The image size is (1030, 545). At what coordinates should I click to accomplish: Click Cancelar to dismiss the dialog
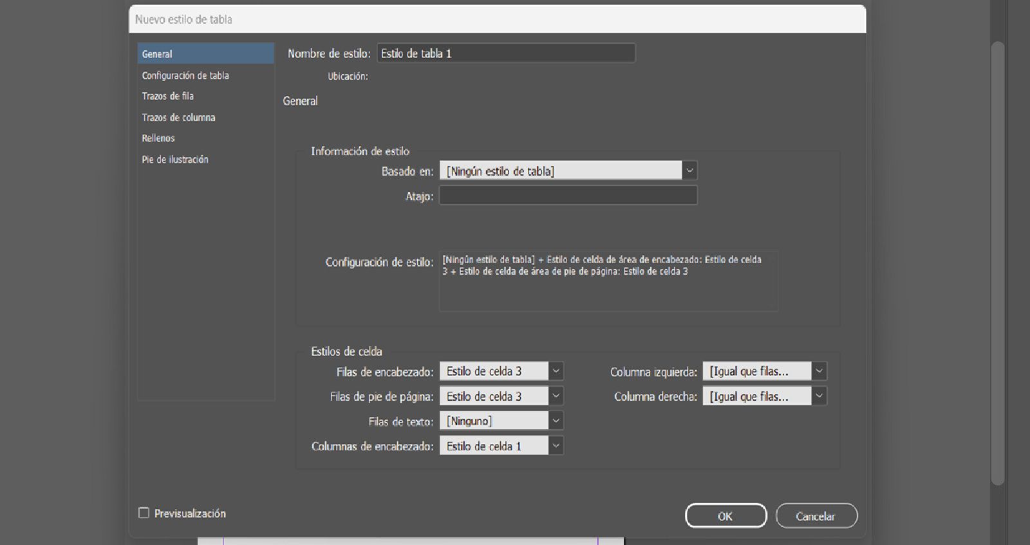click(816, 516)
